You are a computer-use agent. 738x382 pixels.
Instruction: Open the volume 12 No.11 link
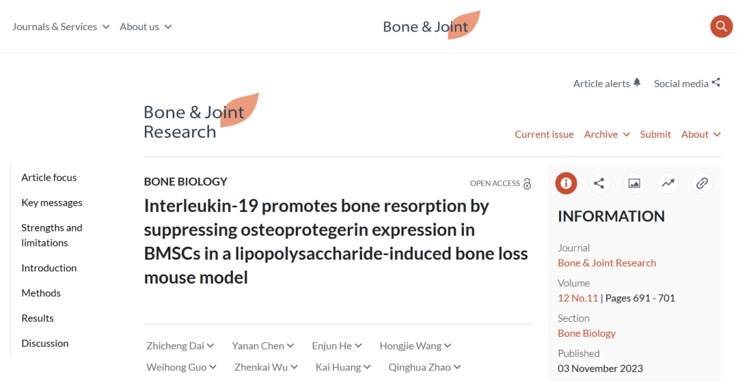point(577,298)
